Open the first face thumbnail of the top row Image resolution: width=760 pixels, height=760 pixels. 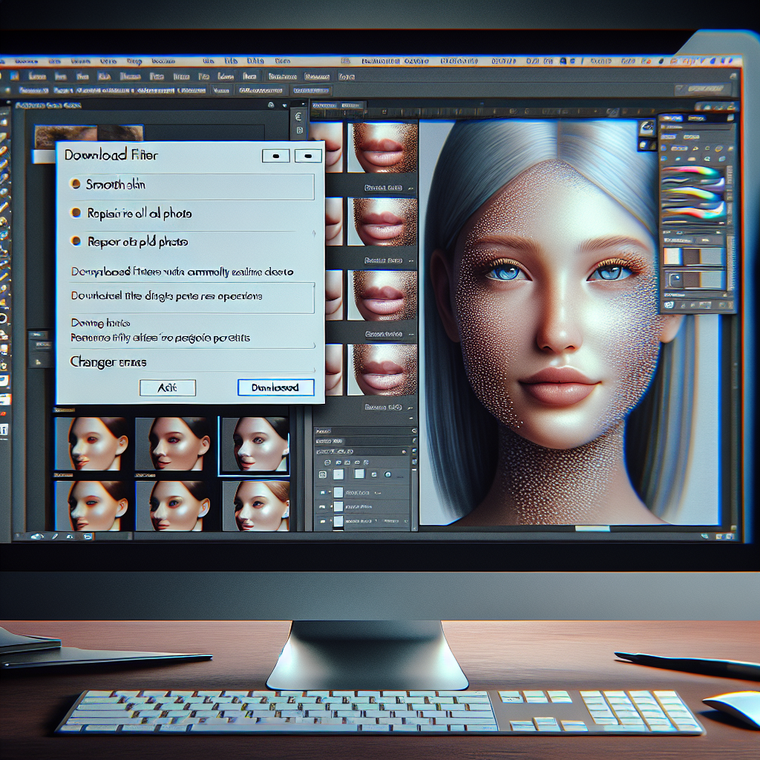(x=91, y=444)
